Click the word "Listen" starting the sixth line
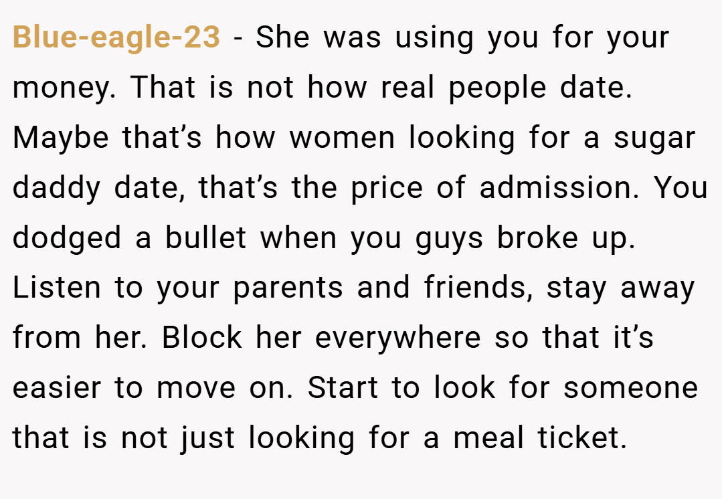The image size is (722, 499). click(57, 287)
